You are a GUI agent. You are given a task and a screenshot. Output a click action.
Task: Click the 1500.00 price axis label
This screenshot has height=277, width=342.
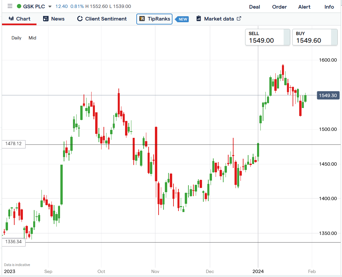[328, 129]
